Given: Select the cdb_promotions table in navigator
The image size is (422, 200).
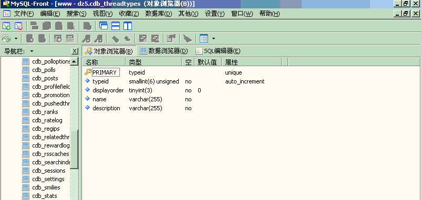Looking at the screenshot, I should (46, 95).
